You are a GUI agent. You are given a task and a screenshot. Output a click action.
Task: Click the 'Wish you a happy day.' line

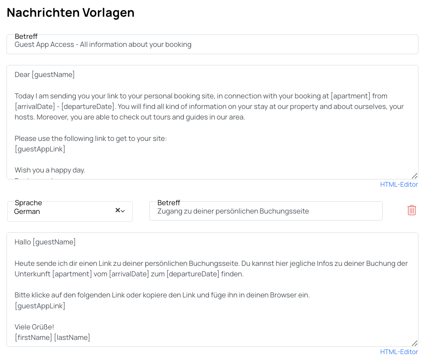tap(50, 170)
